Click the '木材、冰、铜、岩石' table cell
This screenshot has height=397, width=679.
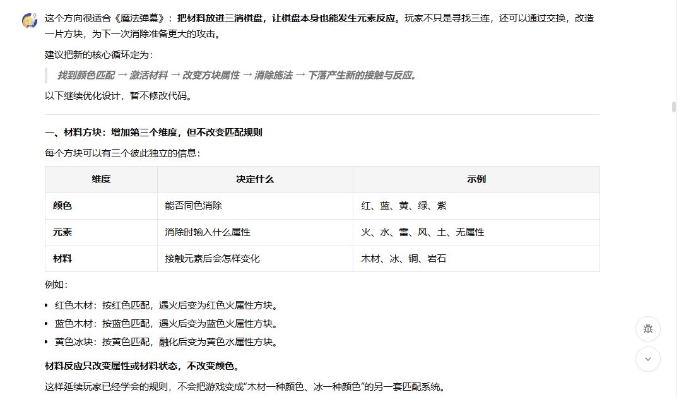476,259
